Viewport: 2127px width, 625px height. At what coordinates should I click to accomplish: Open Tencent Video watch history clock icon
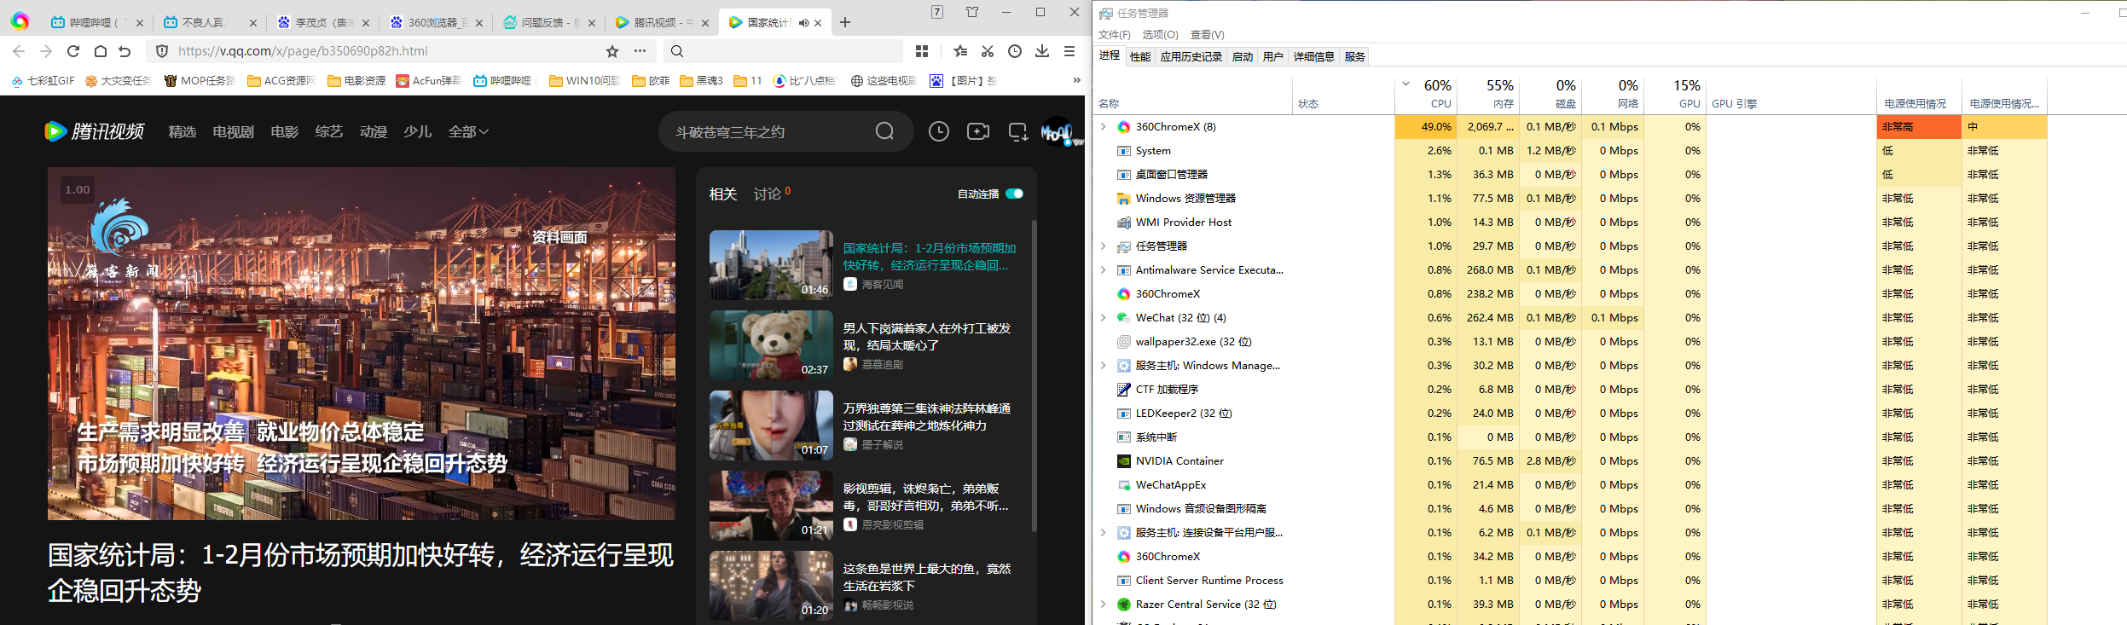939,131
